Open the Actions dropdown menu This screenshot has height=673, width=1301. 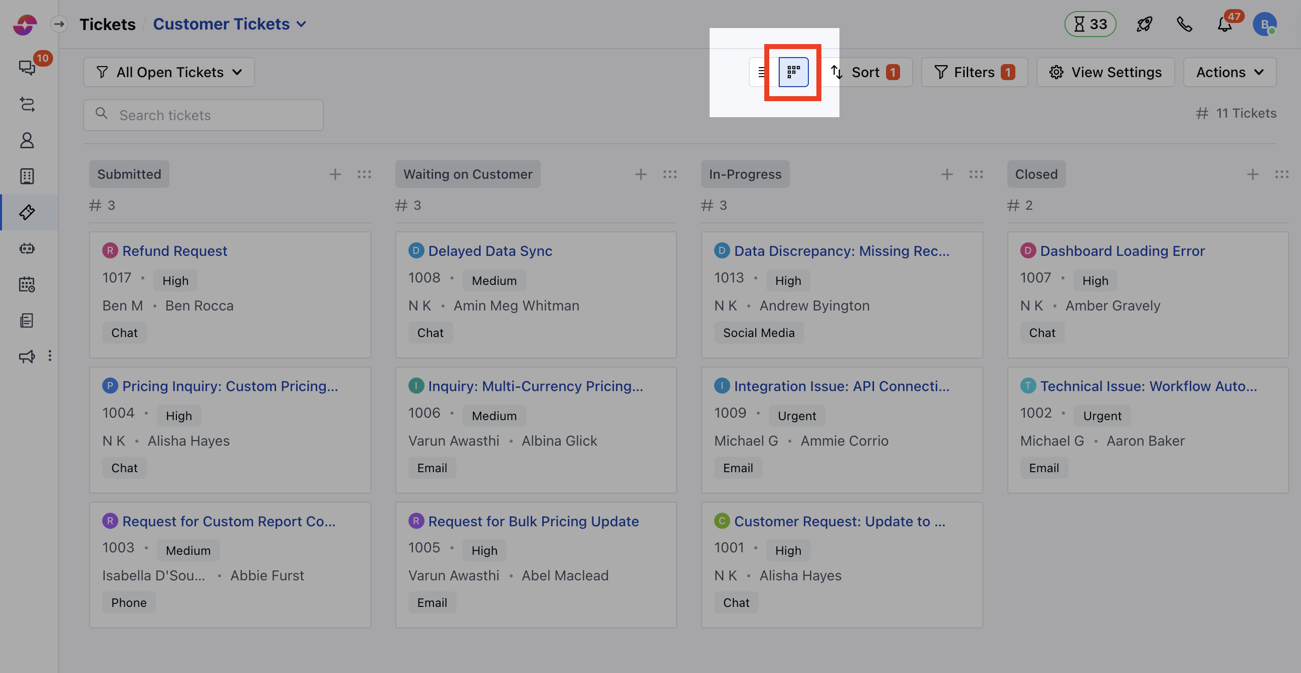[1229, 72]
